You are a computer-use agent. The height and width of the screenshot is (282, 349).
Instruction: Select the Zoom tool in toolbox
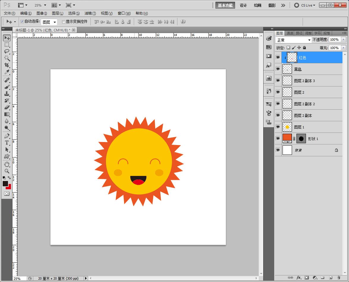tap(7, 171)
